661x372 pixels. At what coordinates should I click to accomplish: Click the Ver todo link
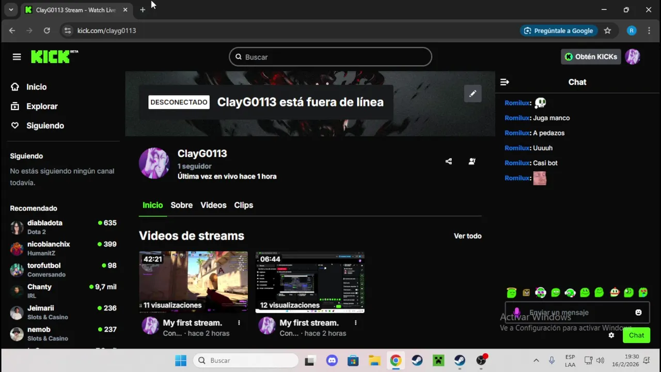click(467, 236)
